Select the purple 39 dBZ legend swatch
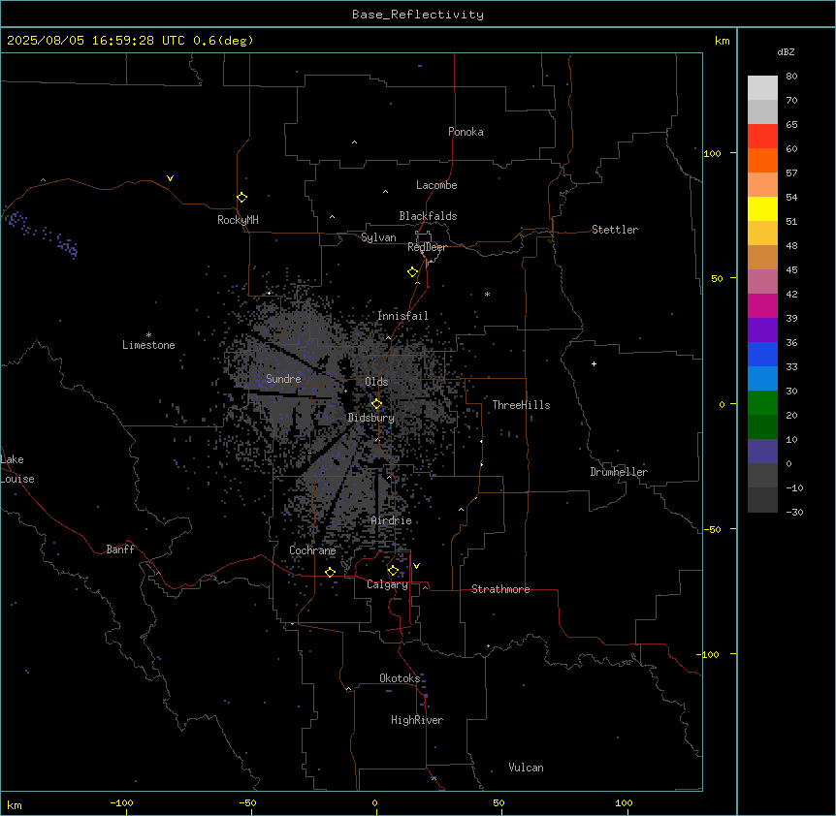Image resolution: width=836 pixels, height=816 pixels. pyautogui.click(x=762, y=330)
